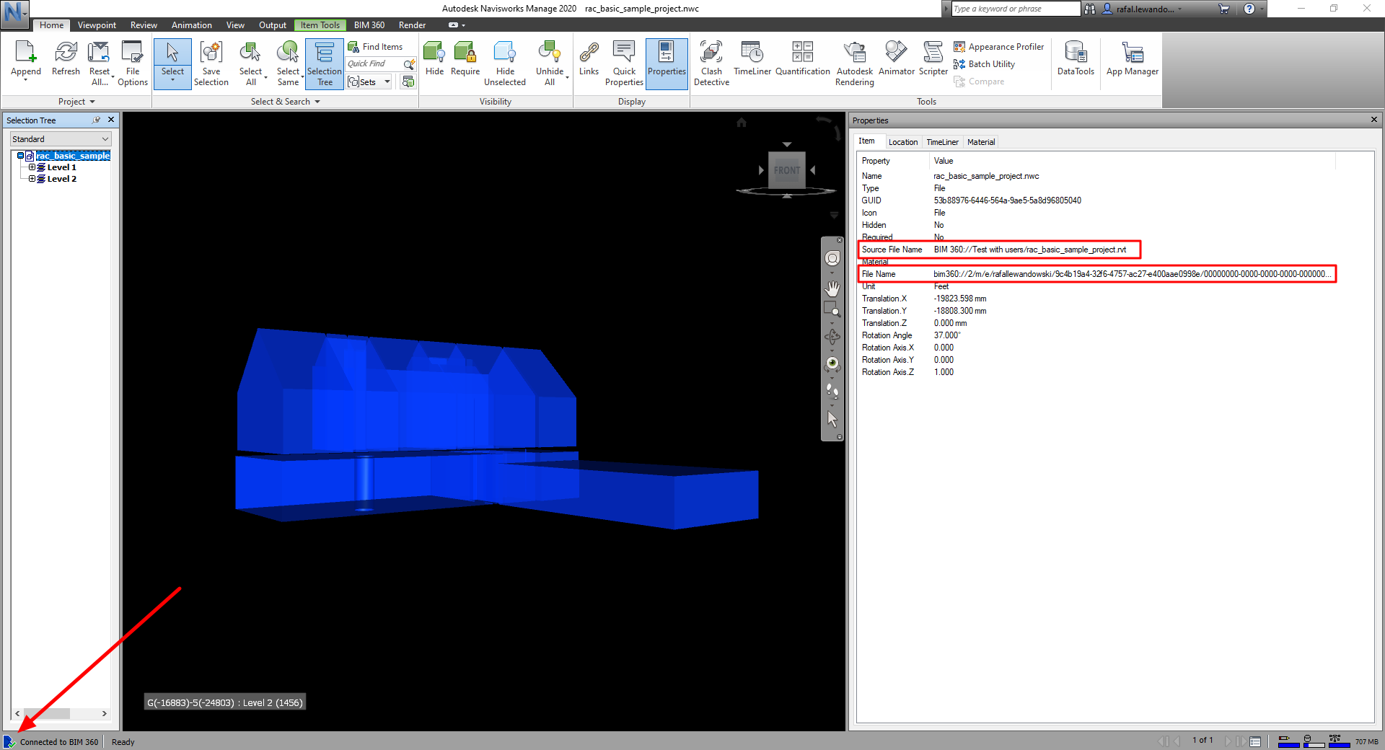Image resolution: width=1385 pixels, height=750 pixels.
Task: Select the Zoom Window tool
Action: [x=832, y=310]
